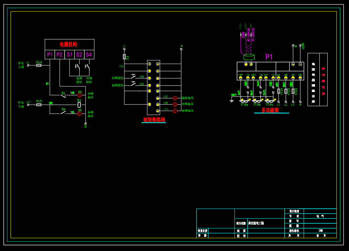Select the lamp on wire 109
Image resolution: width=349 pixels, height=251 pixels.
175,104
